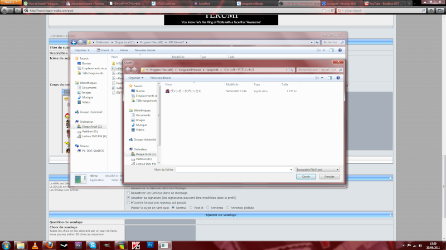Click the Ouvrir button in the dialog
The width and height of the screenshot is (446, 250).
click(306, 177)
